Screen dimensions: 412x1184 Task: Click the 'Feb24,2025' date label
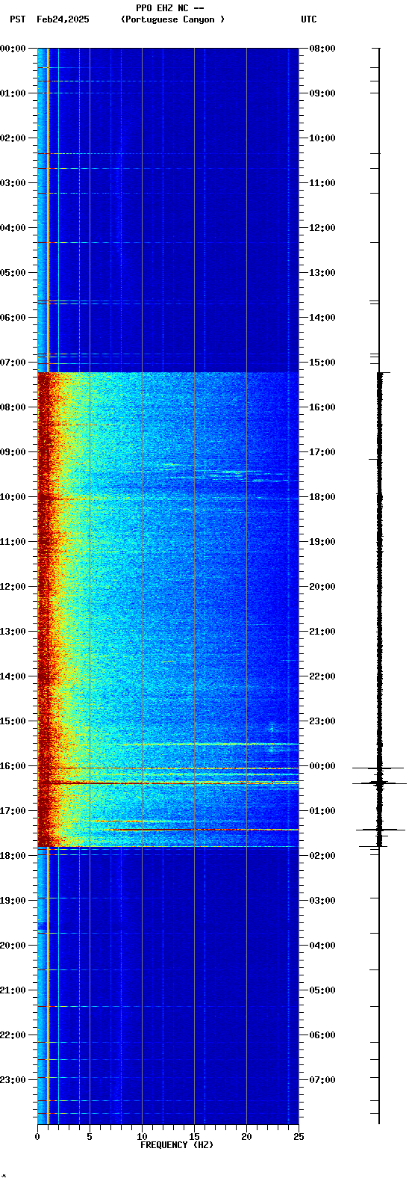tap(63, 19)
